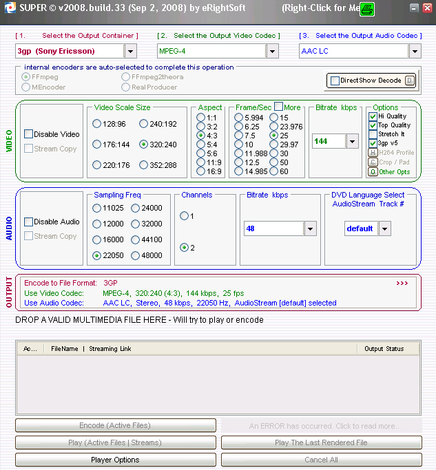Click Play (Active Files | Streams) button
Image resolution: width=436 pixels, height=470 pixels.
pos(116,442)
